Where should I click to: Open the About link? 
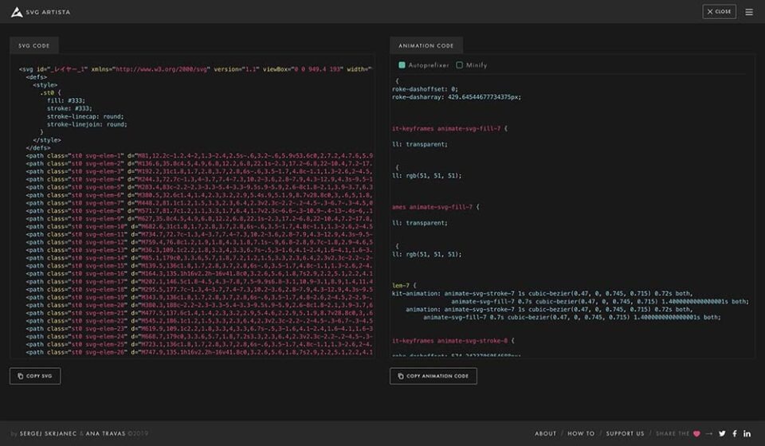click(545, 433)
